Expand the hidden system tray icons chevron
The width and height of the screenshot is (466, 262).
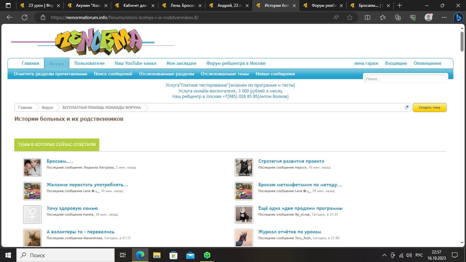(x=384, y=255)
